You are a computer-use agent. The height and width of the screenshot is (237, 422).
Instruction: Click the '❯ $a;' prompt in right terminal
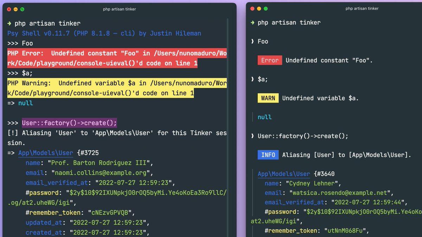pos(259,79)
